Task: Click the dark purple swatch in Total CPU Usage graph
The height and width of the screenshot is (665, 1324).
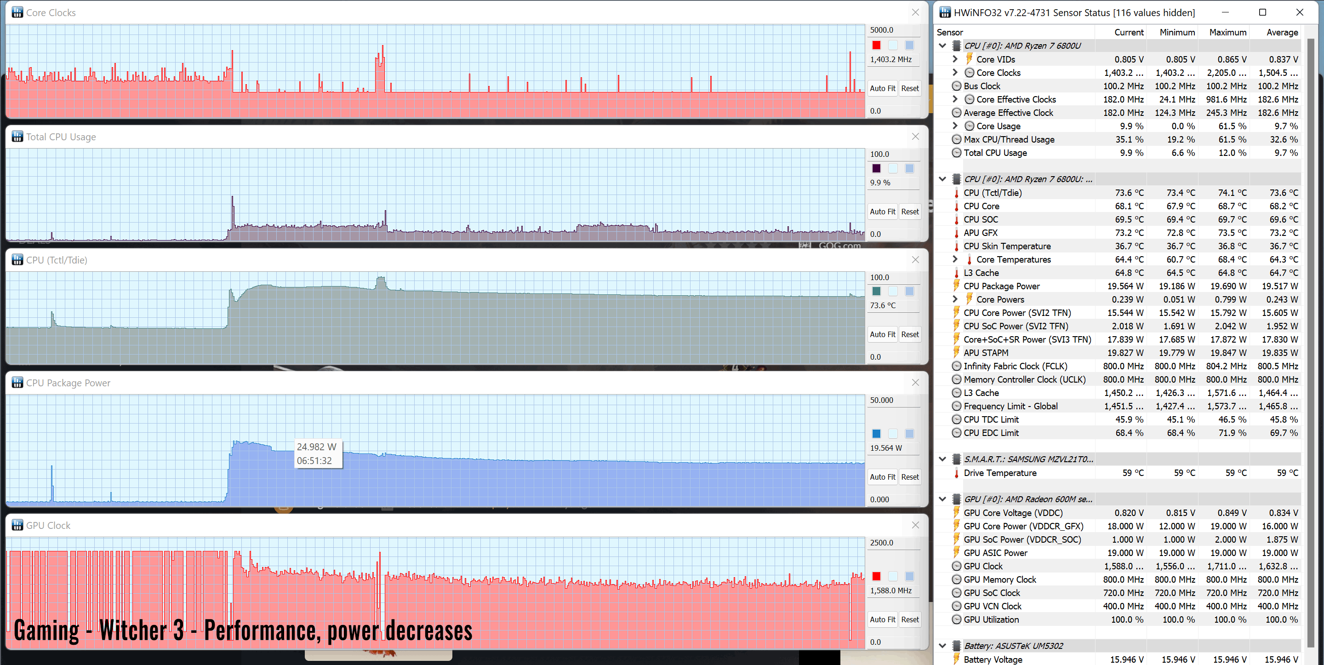Action: (876, 168)
